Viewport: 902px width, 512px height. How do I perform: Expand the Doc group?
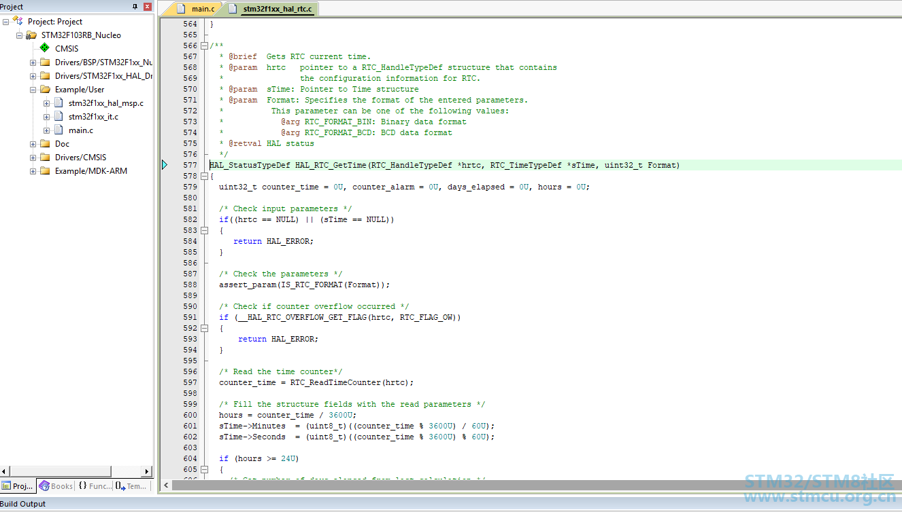(33, 144)
